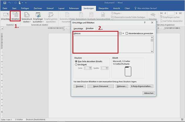
Task: Click the save icon in the title bar
Action: [4, 3]
